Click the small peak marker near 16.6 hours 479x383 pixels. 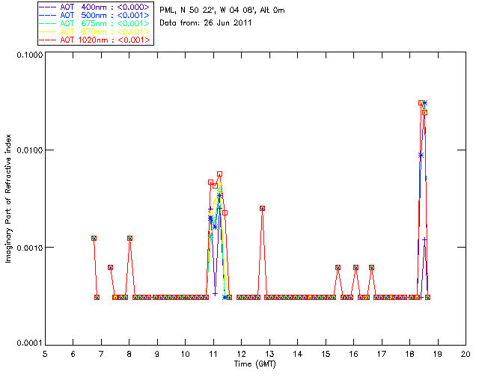(371, 267)
